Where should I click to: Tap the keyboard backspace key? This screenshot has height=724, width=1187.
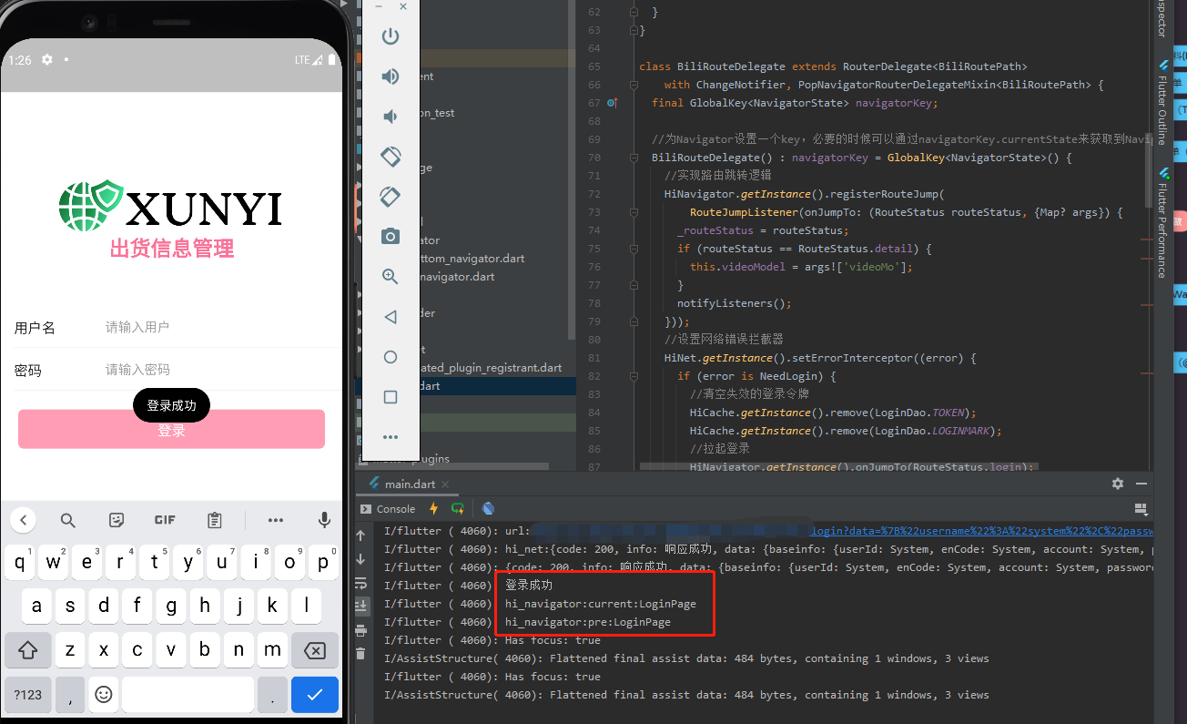[x=314, y=650]
